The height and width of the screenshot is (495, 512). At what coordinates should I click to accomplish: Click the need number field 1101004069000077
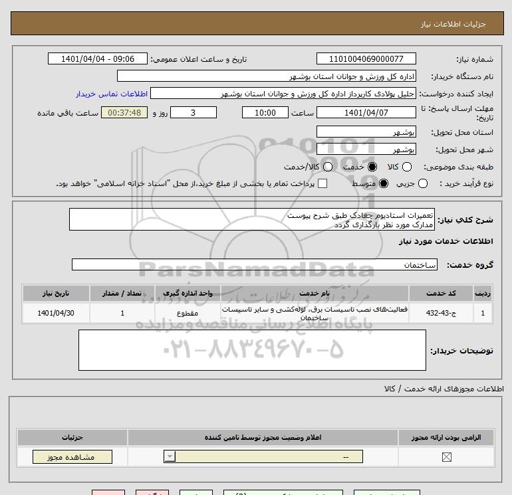coord(366,58)
